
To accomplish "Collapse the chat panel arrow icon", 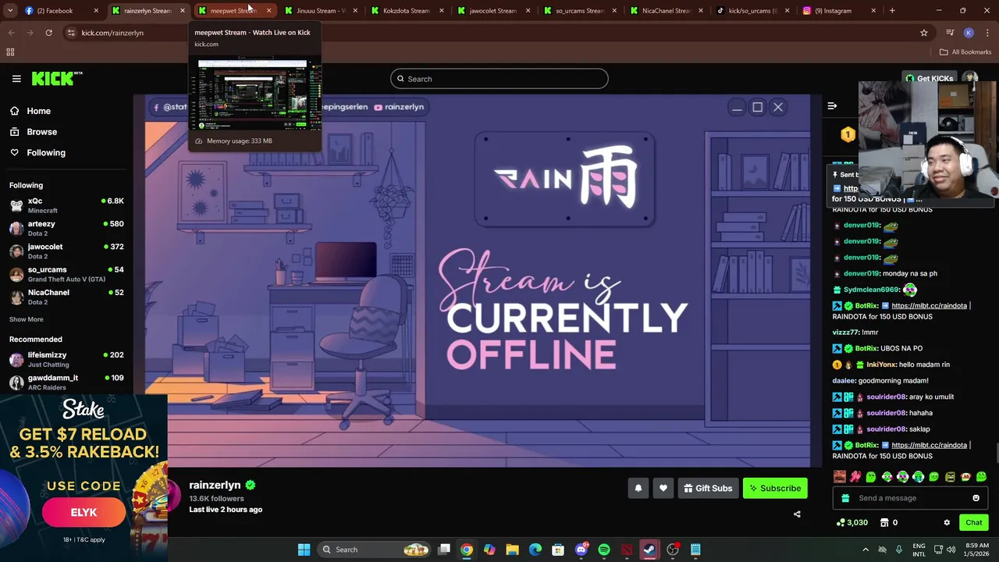I will click(832, 106).
